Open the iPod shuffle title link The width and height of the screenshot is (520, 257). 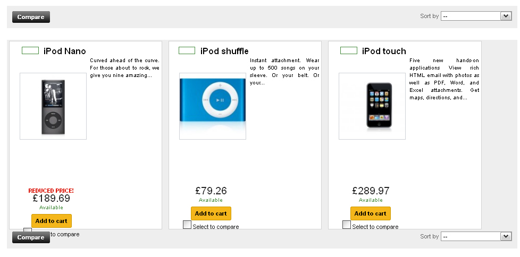coord(224,51)
